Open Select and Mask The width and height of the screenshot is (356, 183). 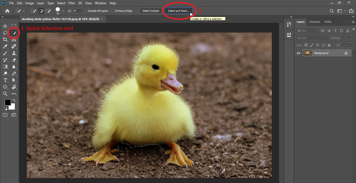pos(178,11)
